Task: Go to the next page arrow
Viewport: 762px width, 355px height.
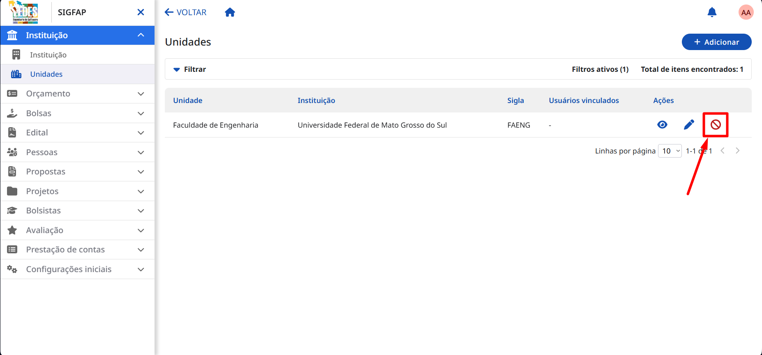Action: [737, 151]
